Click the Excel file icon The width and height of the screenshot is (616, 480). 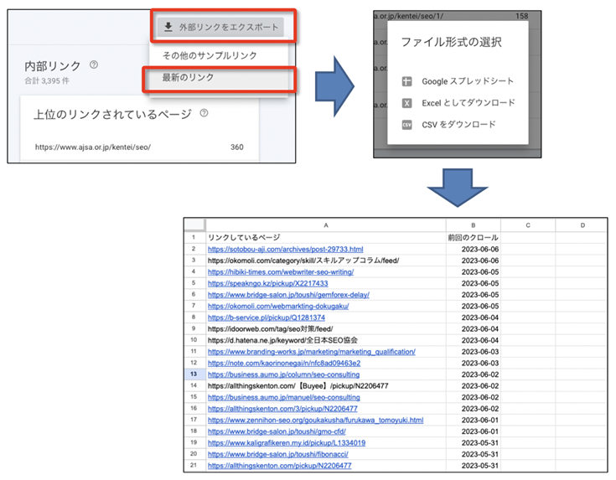tap(406, 103)
